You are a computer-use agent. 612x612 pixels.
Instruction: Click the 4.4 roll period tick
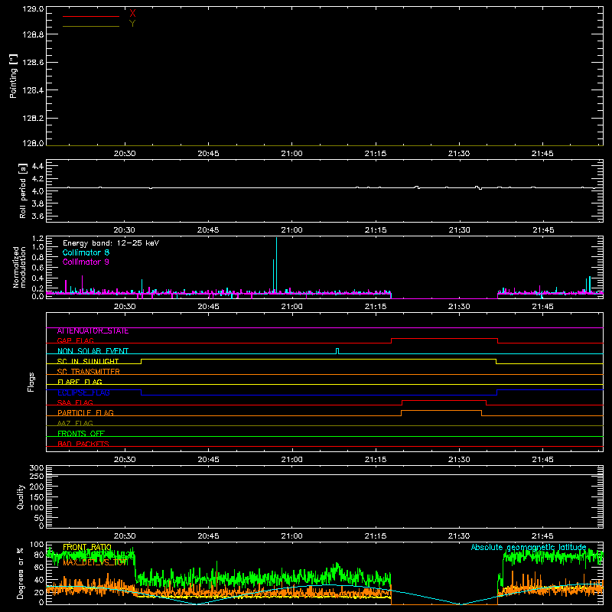pyautogui.click(x=37, y=166)
